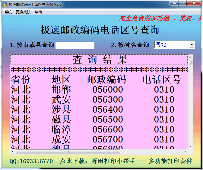This screenshot has height=170, width=203.
Task: Click the 地区 column heading
Action: (61, 80)
